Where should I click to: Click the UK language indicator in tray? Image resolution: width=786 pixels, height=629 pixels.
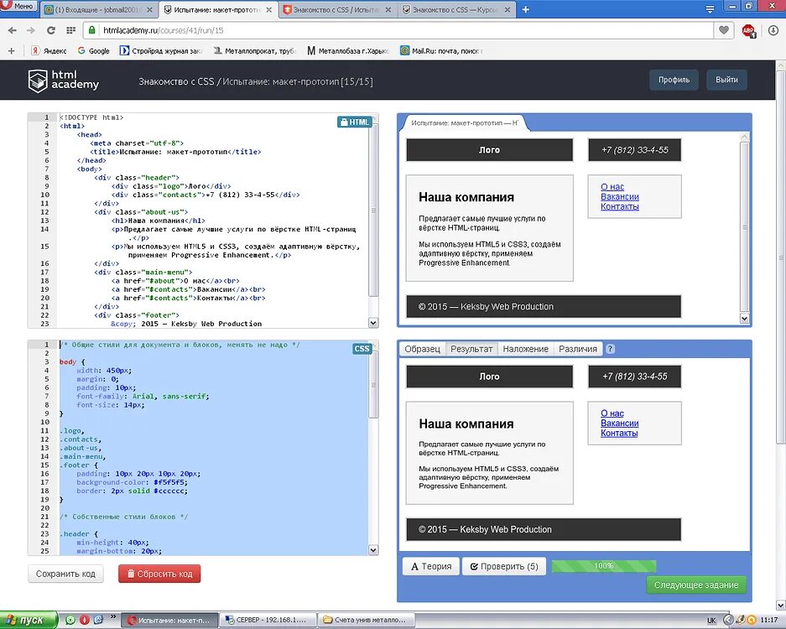pos(711,621)
